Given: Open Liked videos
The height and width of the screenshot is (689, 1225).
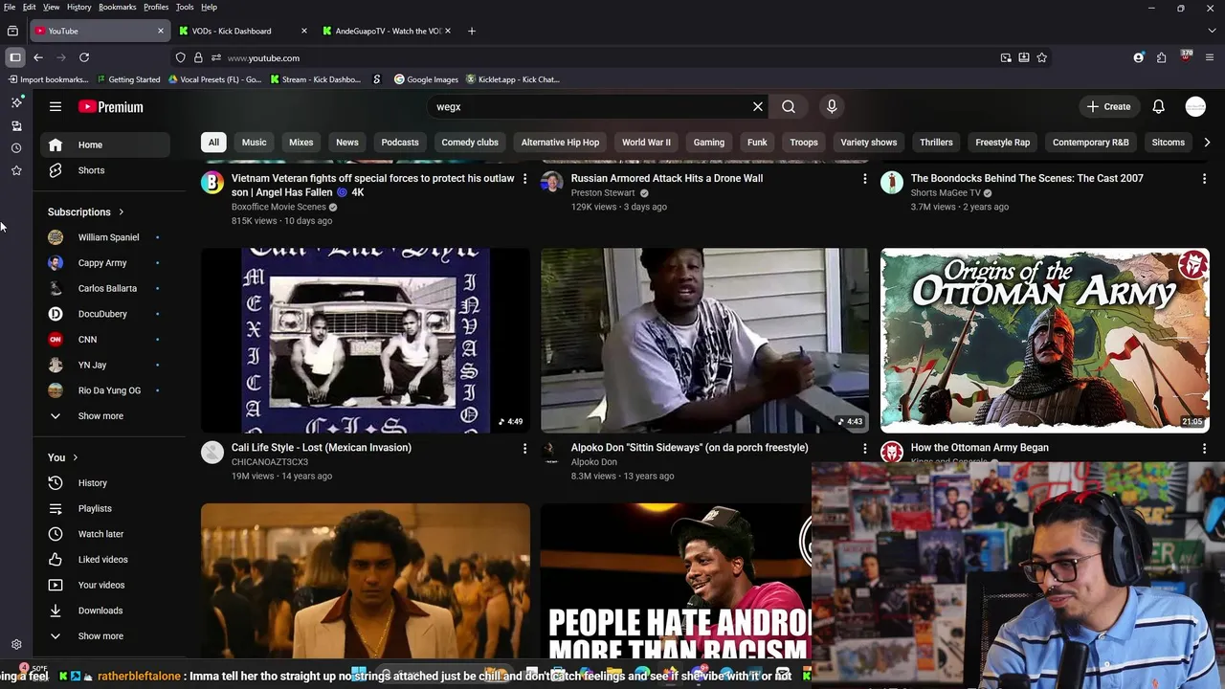Looking at the screenshot, I should pyautogui.click(x=105, y=560).
